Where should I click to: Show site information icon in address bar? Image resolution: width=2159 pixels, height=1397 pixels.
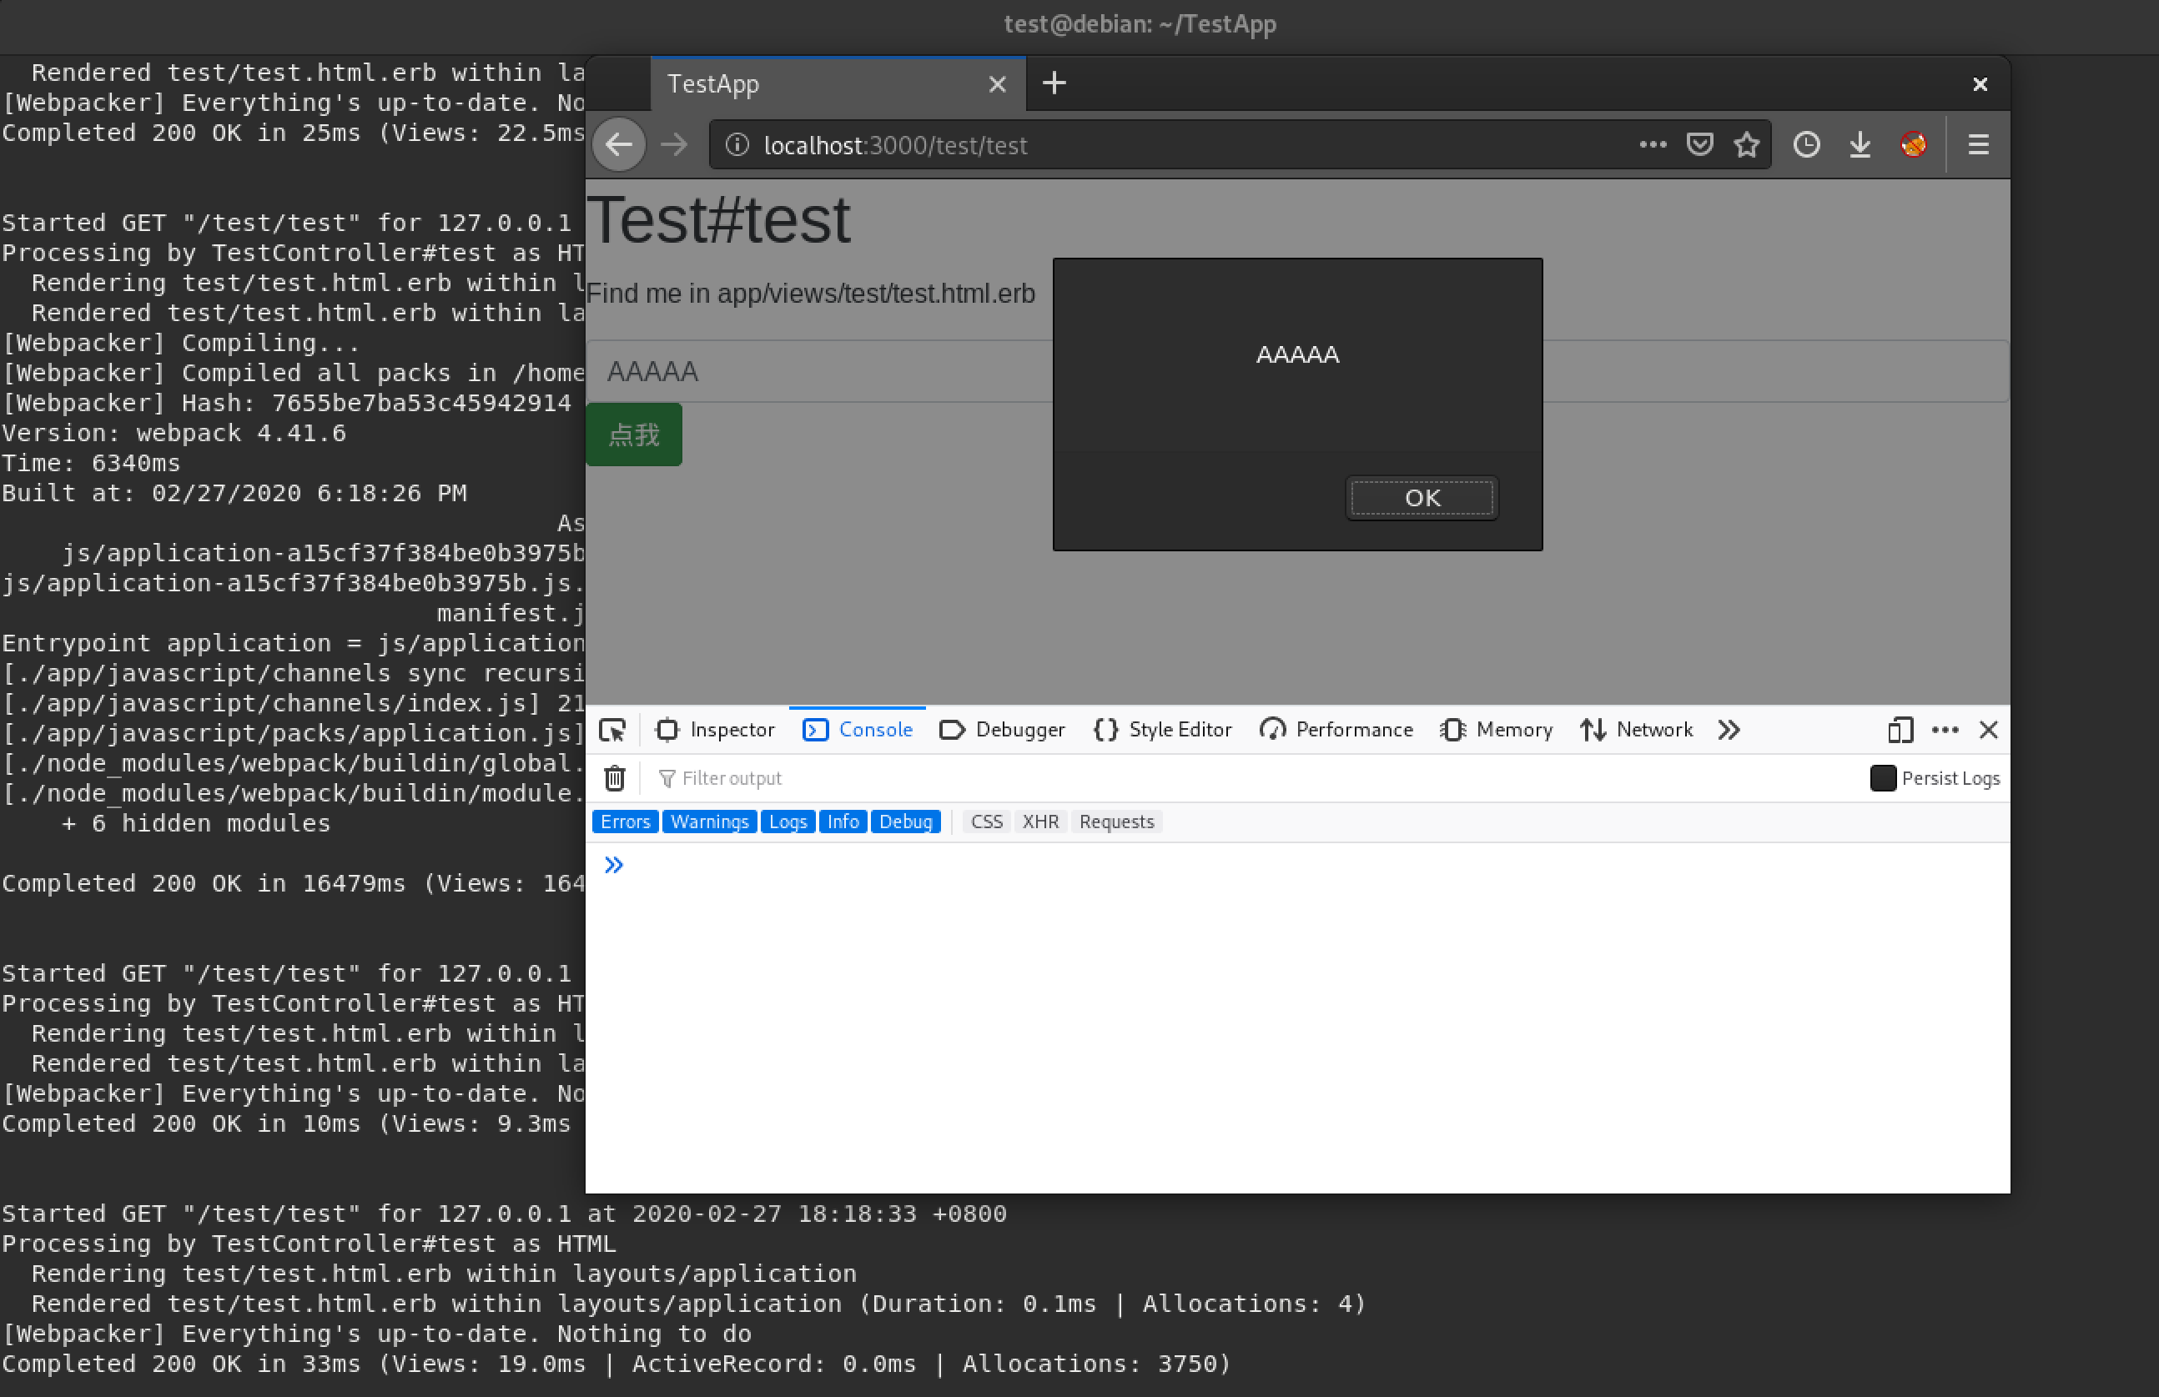[737, 145]
